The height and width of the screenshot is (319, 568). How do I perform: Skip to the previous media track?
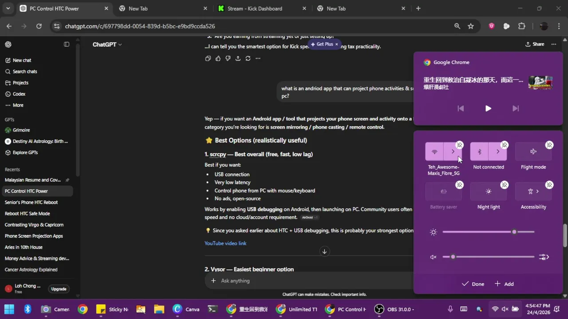(461, 108)
